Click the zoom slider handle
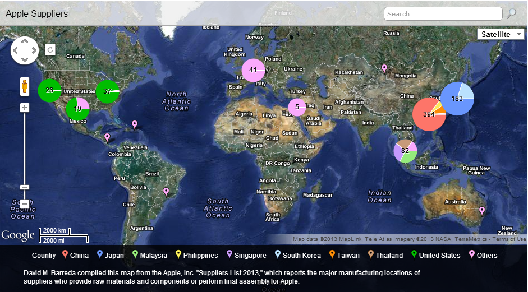The image size is (528, 292). click(24, 187)
